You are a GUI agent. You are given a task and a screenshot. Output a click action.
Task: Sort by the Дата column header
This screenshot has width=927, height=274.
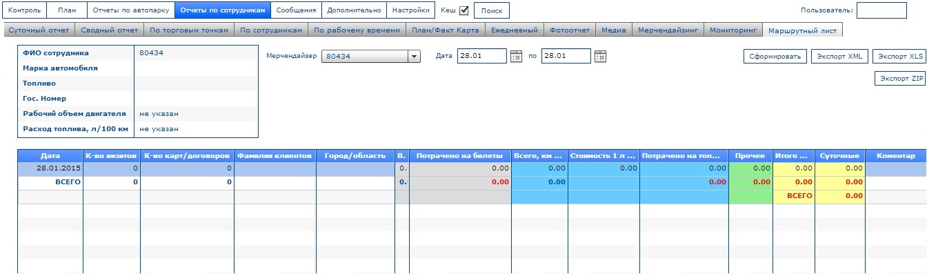click(x=50, y=156)
